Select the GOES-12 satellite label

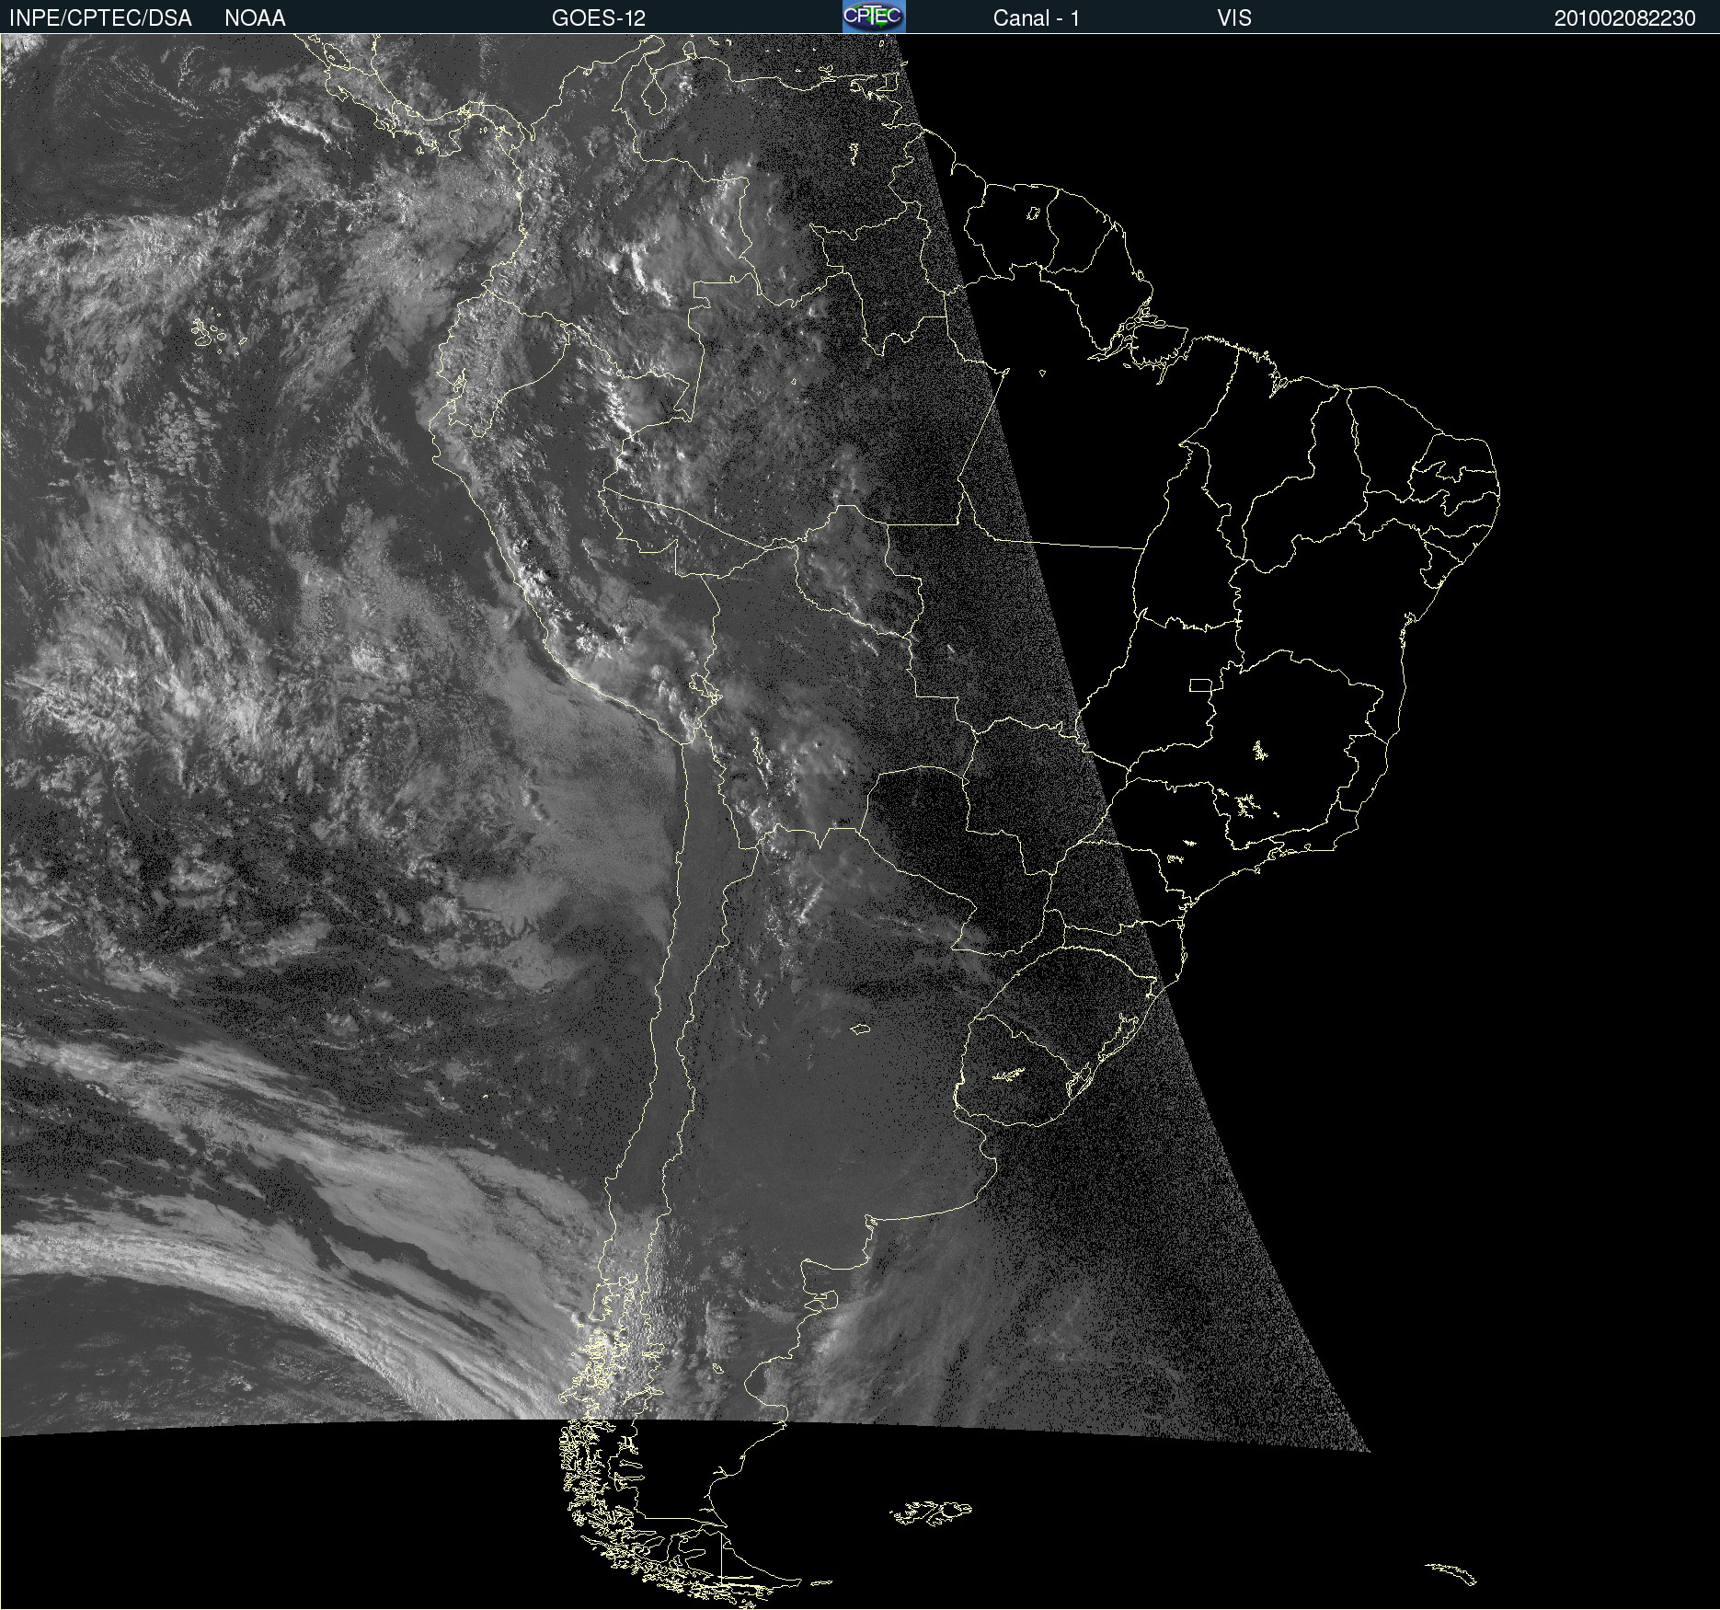click(599, 18)
